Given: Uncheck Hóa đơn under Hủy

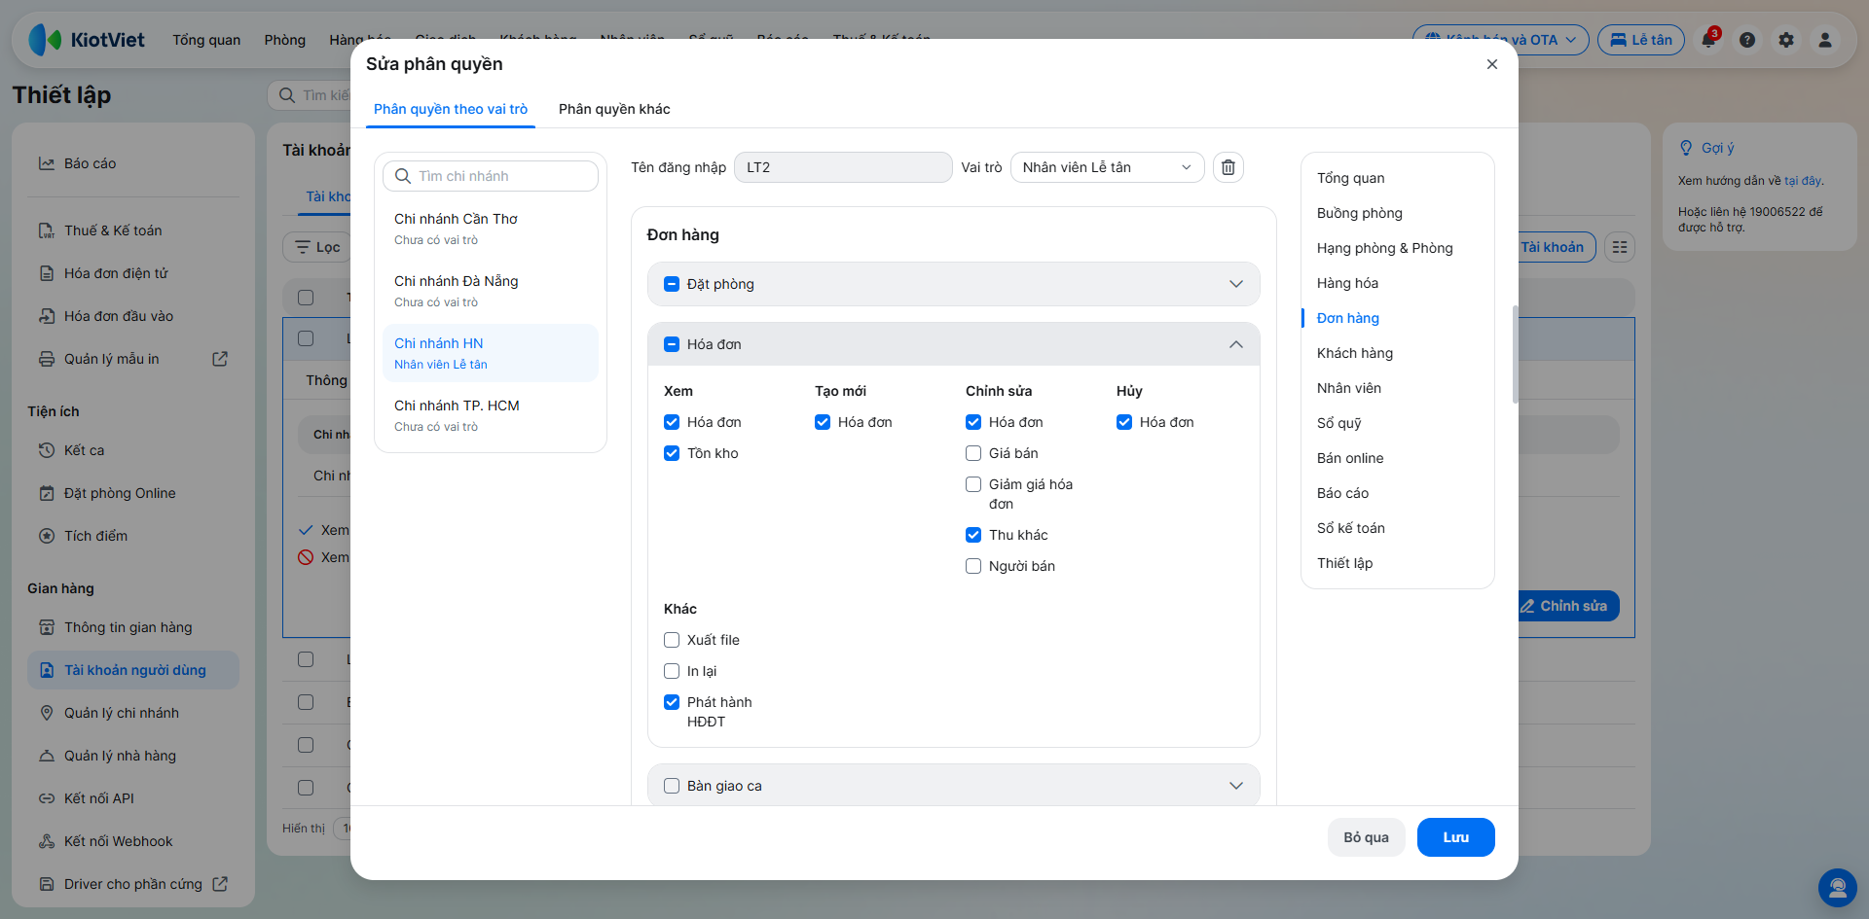Looking at the screenshot, I should pyautogui.click(x=1124, y=422).
